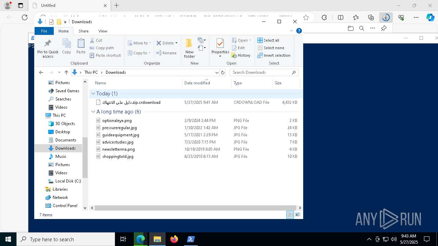Image resolution: width=438 pixels, height=246 pixels.
Task: Collapse the A long time ago group
Action: pos(93,112)
